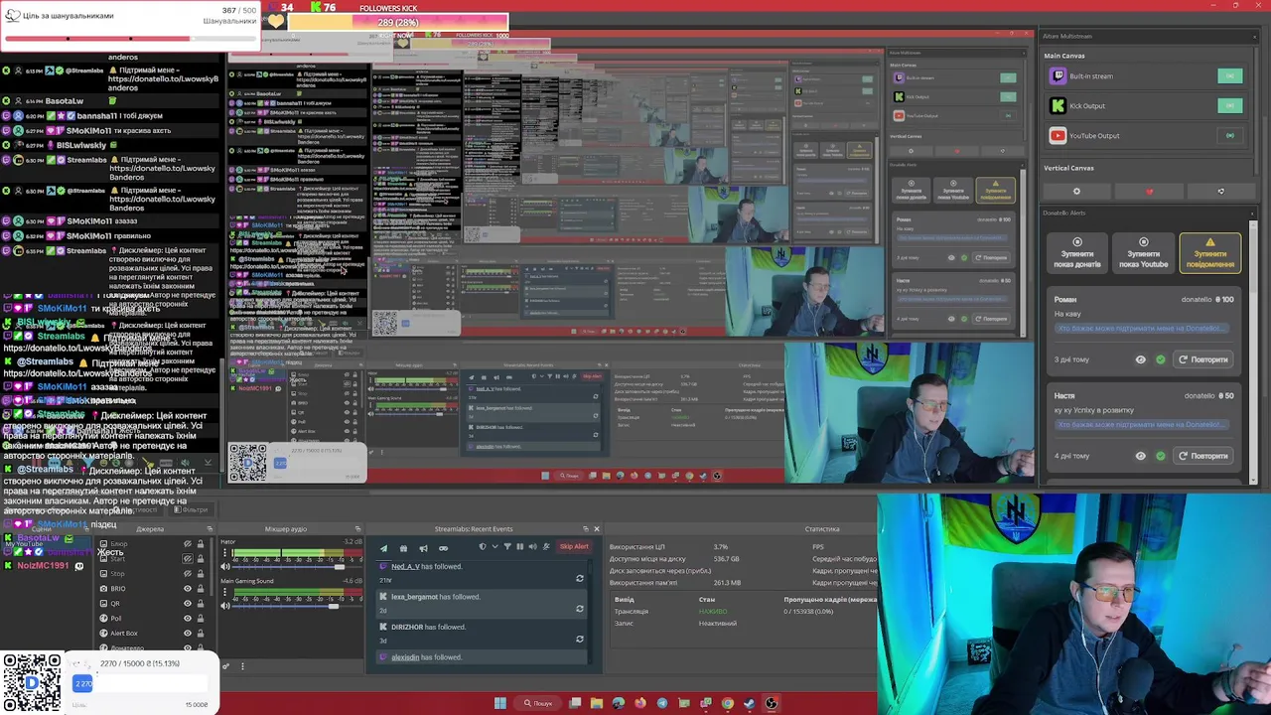Open Telegram from taskbar
The image size is (1271, 715).
coord(662,703)
